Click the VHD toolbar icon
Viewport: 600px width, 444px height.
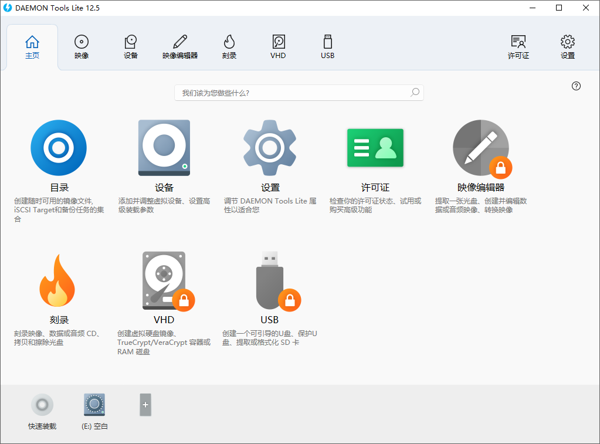278,47
